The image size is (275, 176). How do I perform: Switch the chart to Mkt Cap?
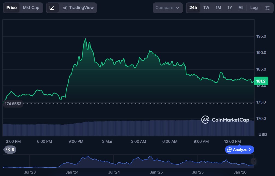tap(31, 8)
